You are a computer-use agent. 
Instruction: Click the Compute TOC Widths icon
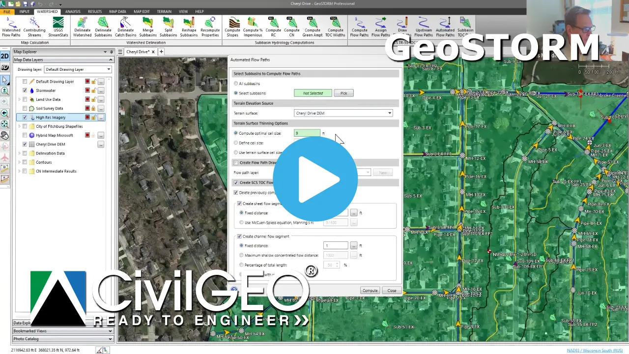tap(336, 27)
